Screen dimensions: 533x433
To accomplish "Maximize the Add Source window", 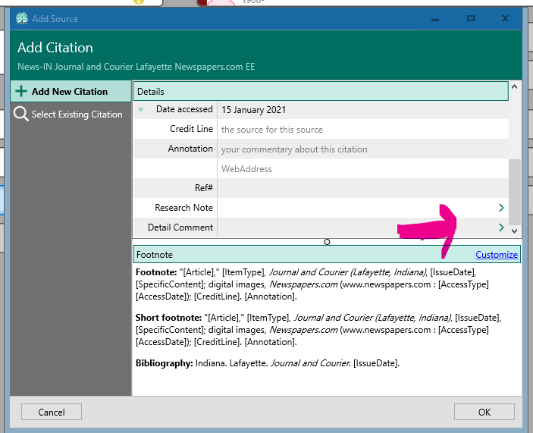I will 471,18.
